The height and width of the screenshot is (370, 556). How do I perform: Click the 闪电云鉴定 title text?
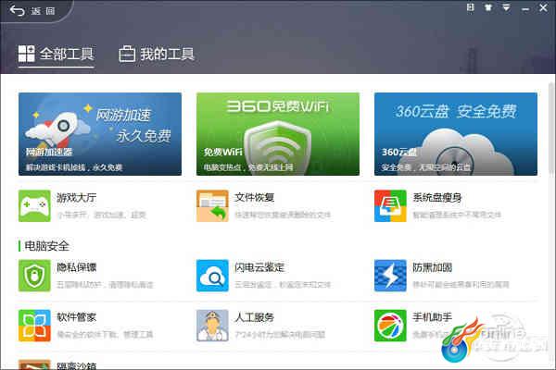point(259,267)
